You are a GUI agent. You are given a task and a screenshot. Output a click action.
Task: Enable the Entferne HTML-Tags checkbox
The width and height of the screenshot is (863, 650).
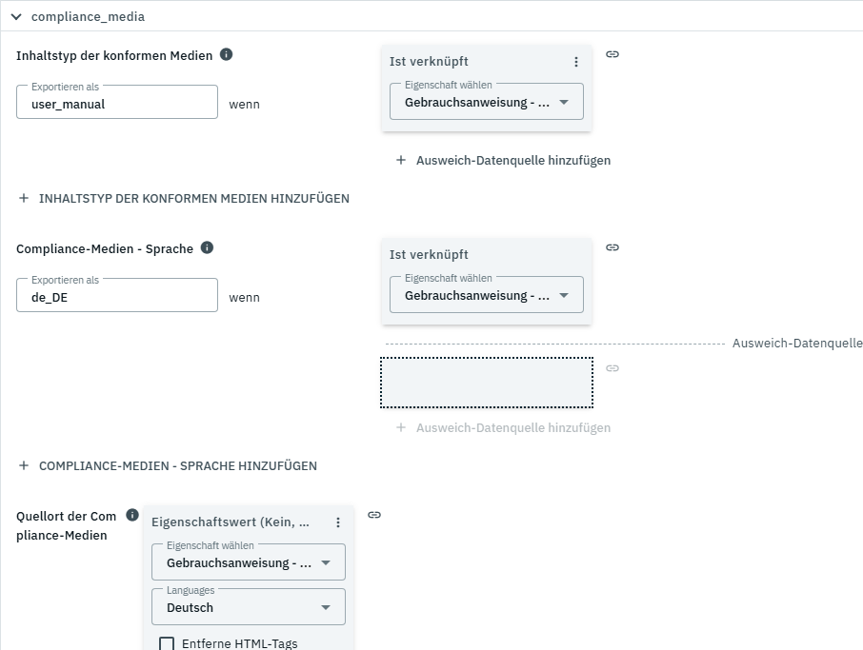click(167, 643)
